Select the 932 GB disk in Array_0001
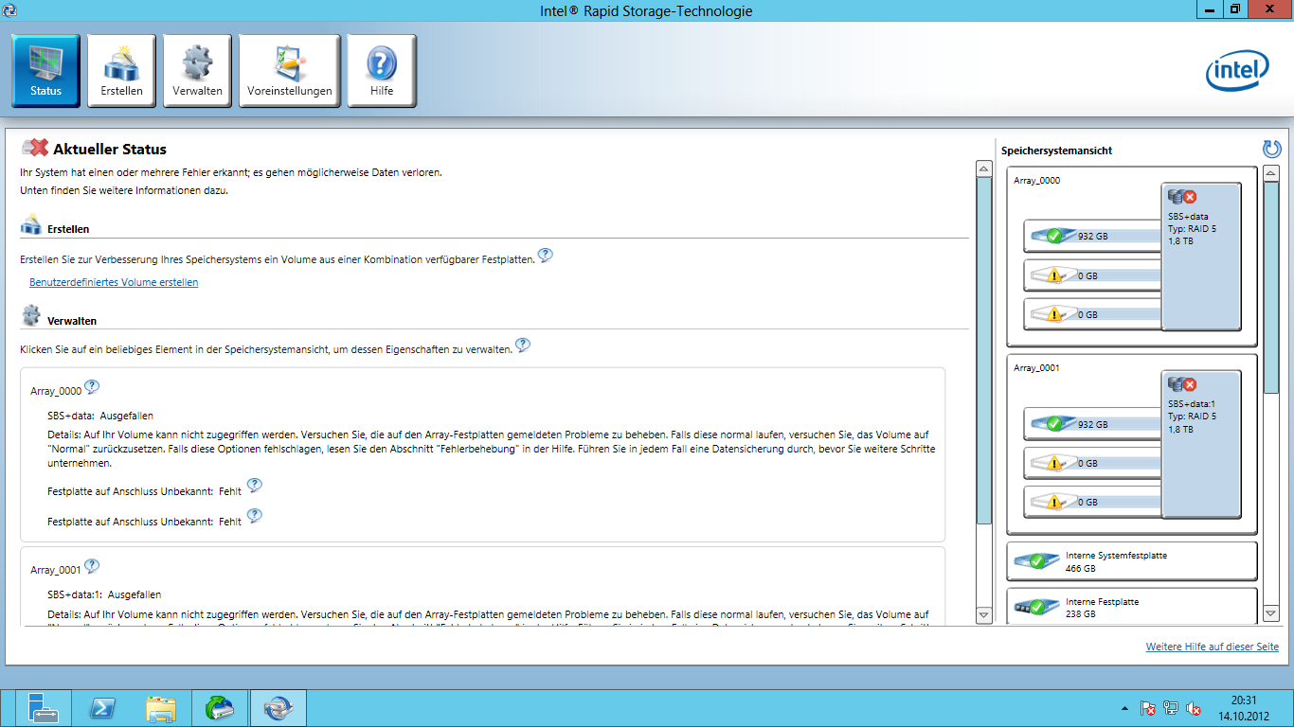Image resolution: width=1294 pixels, height=727 pixels. (x=1092, y=424)
